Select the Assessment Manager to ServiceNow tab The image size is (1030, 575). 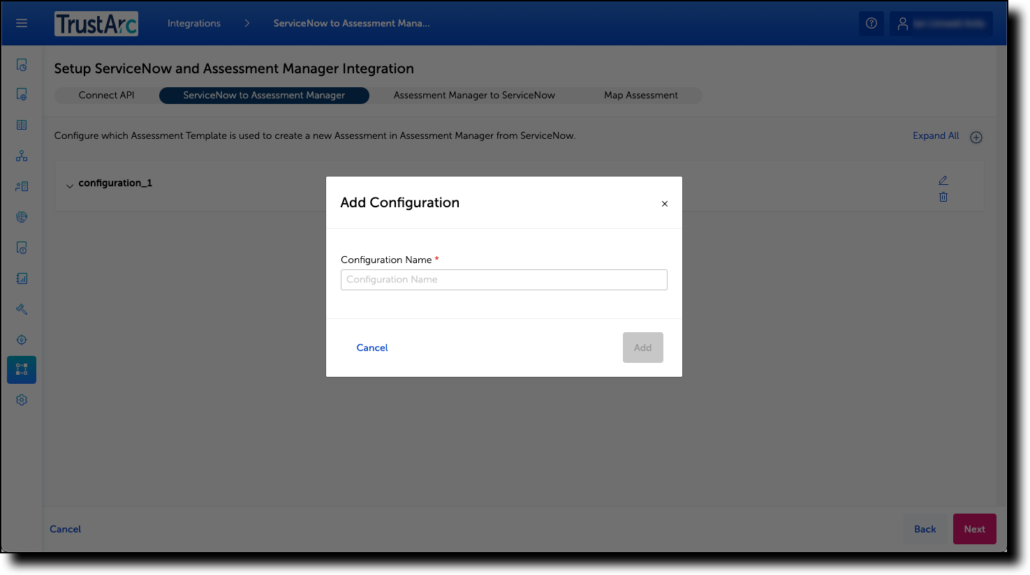[473, 95]
